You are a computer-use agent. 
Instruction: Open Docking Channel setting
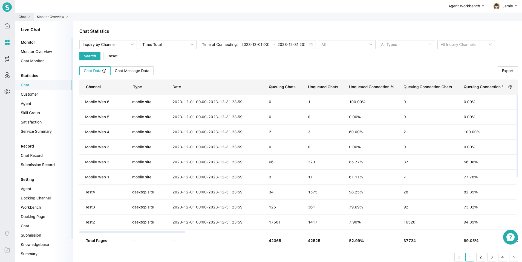pyautogui.click(x=36, y=198)
